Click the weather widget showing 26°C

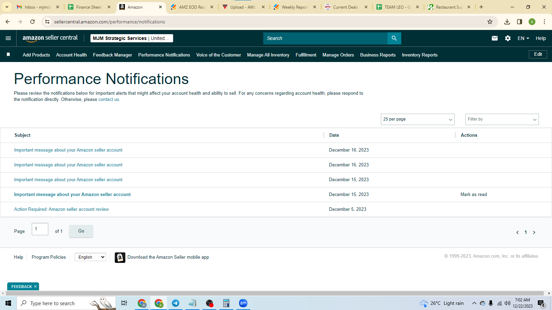coord(442,303)
